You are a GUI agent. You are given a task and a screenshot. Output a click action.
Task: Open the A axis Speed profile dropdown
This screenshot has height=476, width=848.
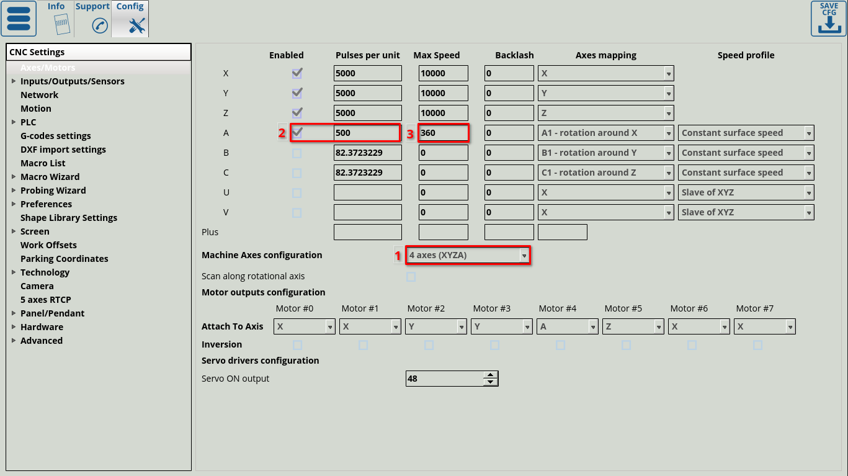pyautogui.click(x=746, y=133)
